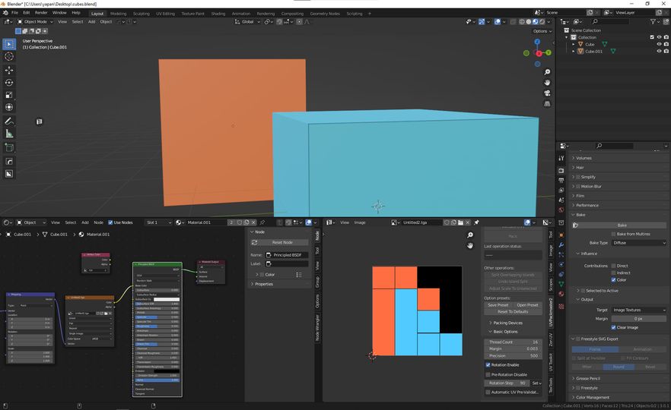Open Add menu in node editor

85,222
